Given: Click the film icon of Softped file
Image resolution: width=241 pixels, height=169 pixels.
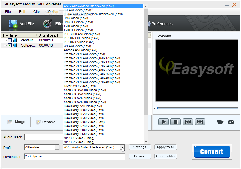Looking at the screenshot, I should point(15,45).
